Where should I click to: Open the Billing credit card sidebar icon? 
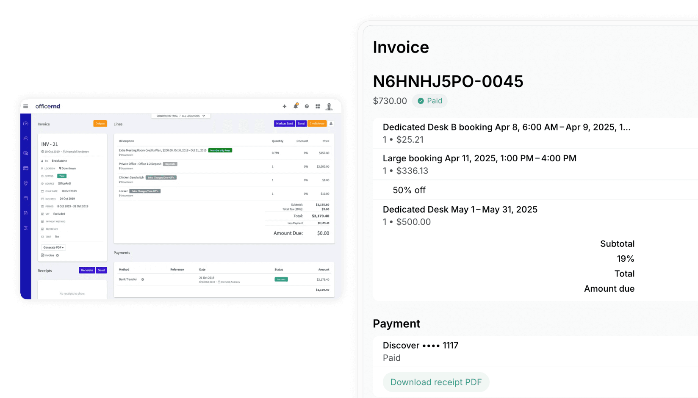pyautogui.click(x=25, y=168)
